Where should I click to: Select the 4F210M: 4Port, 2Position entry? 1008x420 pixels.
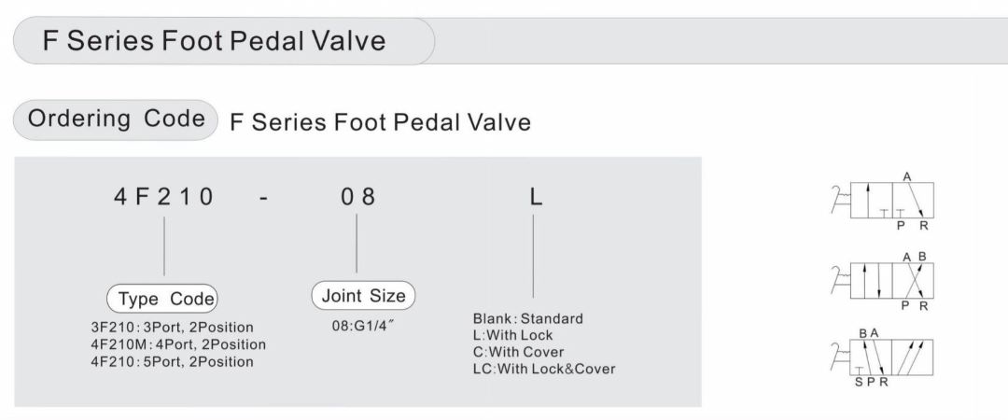tap(173, 344)
